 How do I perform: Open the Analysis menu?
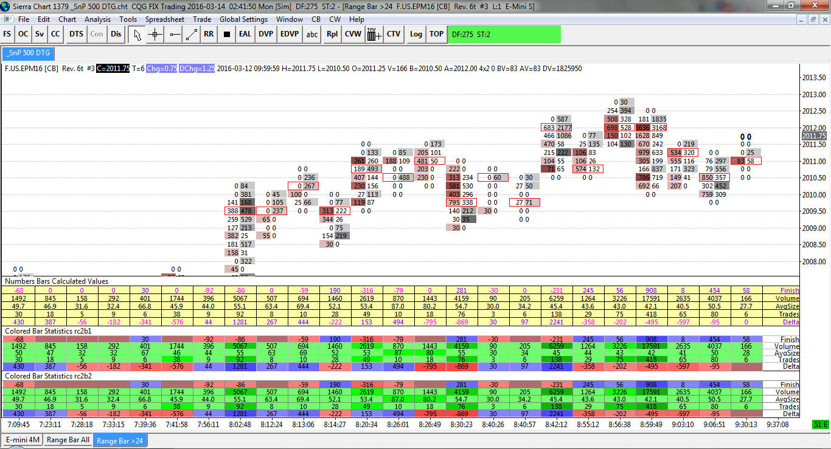point(97,19)
